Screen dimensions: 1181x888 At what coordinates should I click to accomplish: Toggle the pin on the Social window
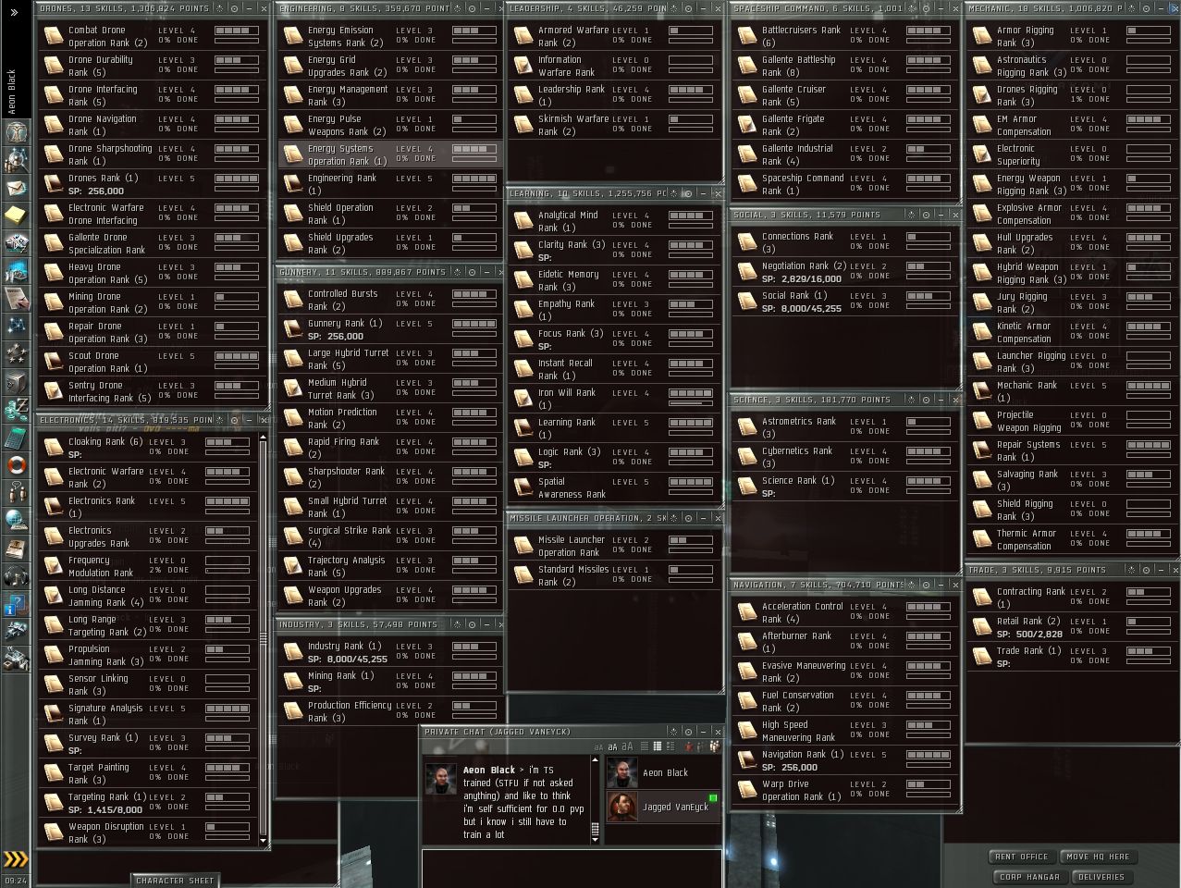926,215
